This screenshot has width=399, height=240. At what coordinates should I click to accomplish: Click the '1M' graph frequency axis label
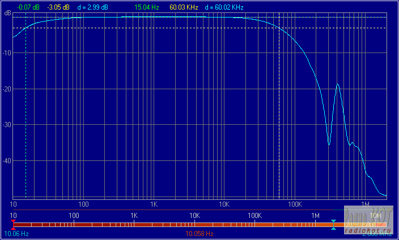(365, 204)
